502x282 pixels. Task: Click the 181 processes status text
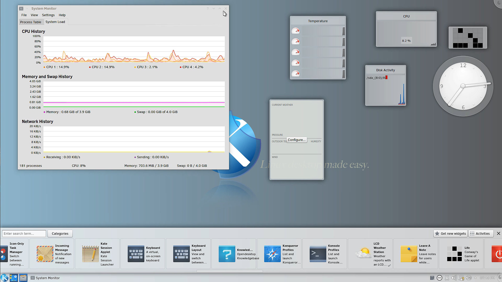coord(31,166)
